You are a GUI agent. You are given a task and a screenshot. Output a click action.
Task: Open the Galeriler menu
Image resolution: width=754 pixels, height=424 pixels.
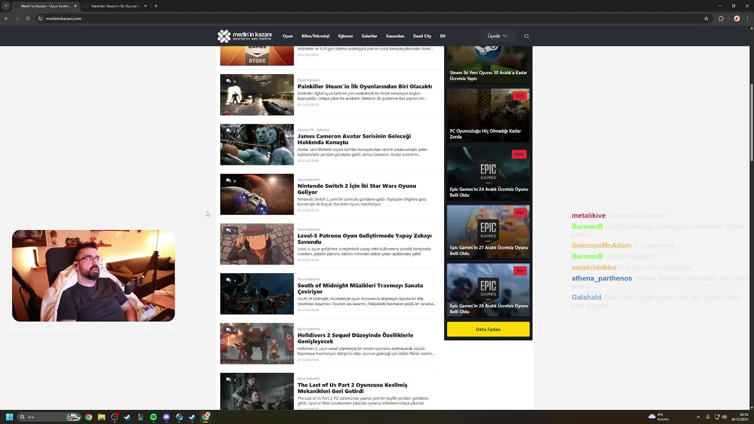pyautogui.click(x=369, y=36)
